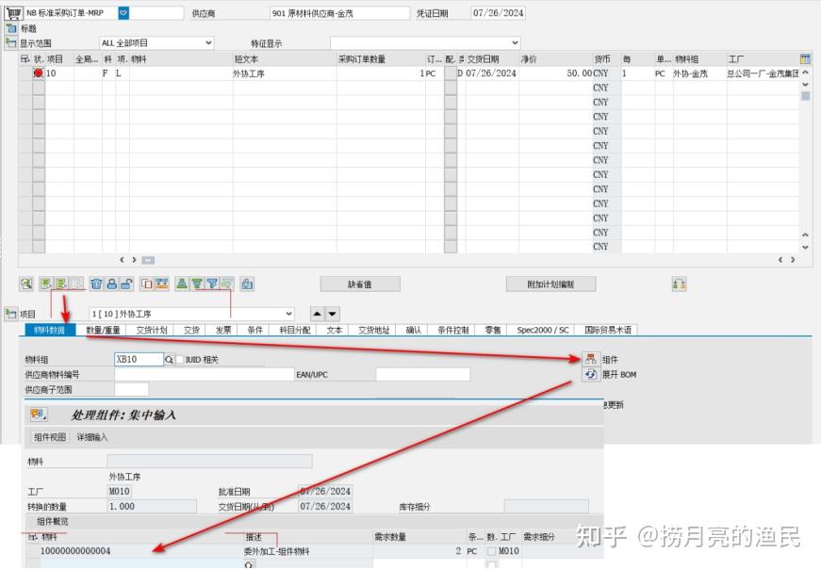The height and width of the screenshot is (569, 821).
Task: Click the item detail magnifier icon
Action: 26,284
